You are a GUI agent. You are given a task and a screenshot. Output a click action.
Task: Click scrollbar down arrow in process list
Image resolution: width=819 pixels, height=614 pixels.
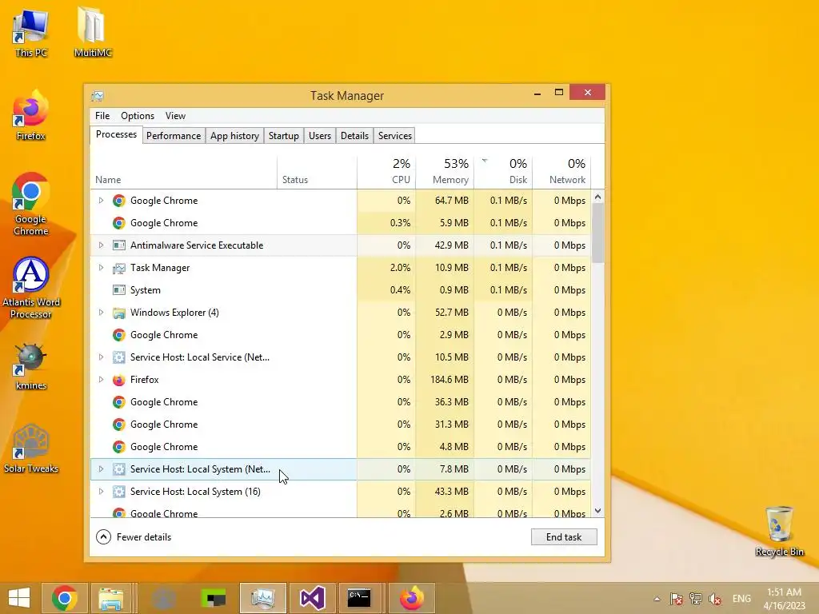click(598, 511)
